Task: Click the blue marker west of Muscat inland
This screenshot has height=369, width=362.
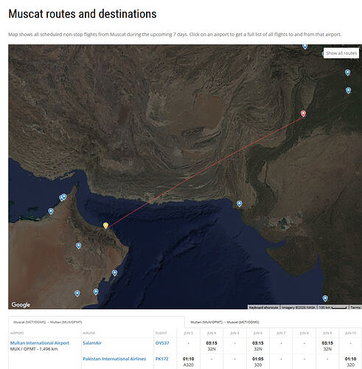Action: (x=78, y=246)
